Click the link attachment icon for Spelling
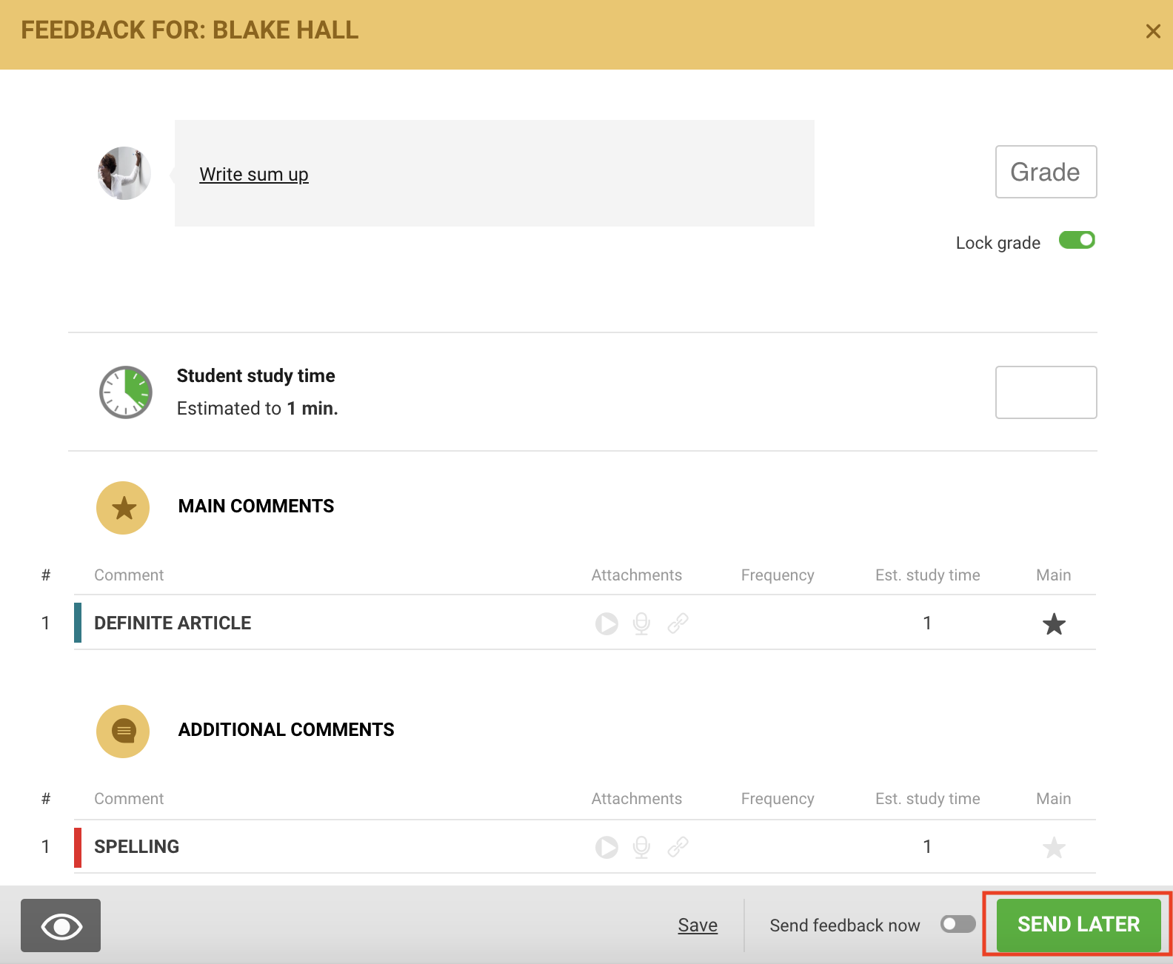 click(x=678, y=847)
